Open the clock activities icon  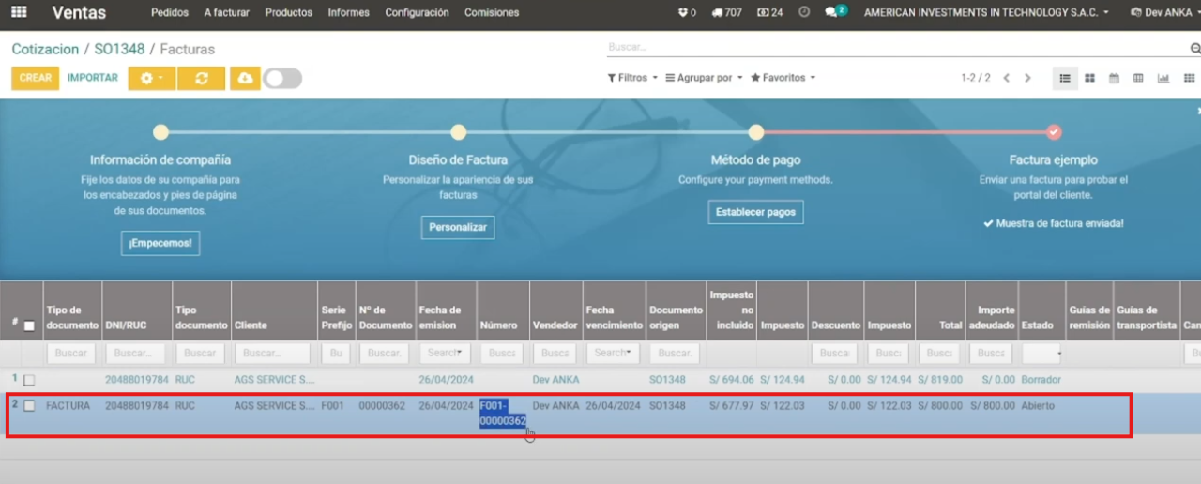coord(804,13)
